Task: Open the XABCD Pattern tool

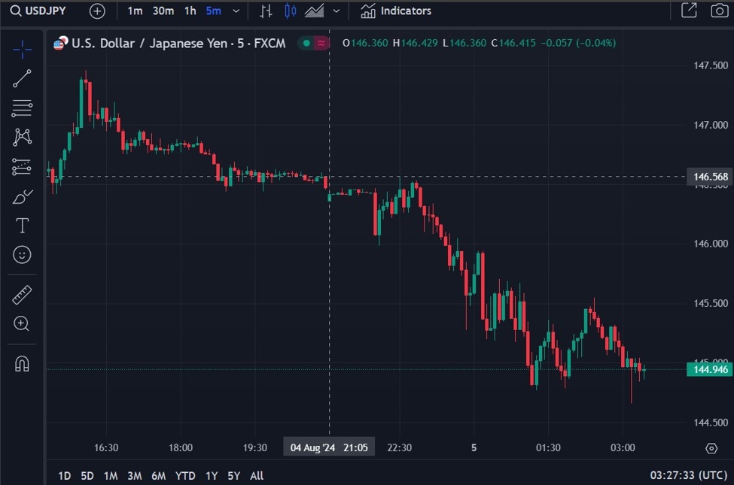Action: click(22, 136)
